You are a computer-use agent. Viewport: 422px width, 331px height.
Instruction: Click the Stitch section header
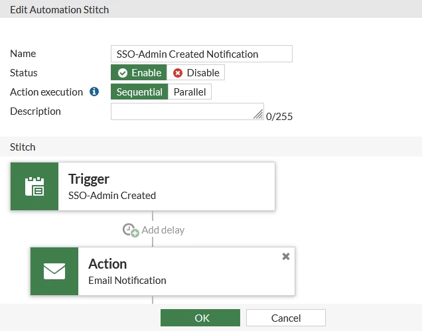pos(23,147)
